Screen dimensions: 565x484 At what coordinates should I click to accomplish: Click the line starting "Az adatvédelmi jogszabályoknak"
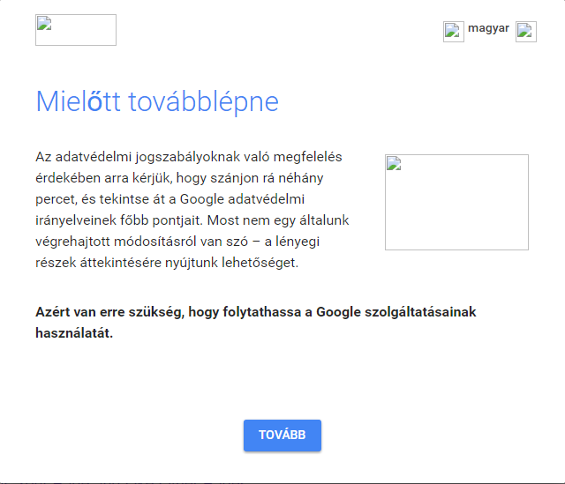pos(188,157)
